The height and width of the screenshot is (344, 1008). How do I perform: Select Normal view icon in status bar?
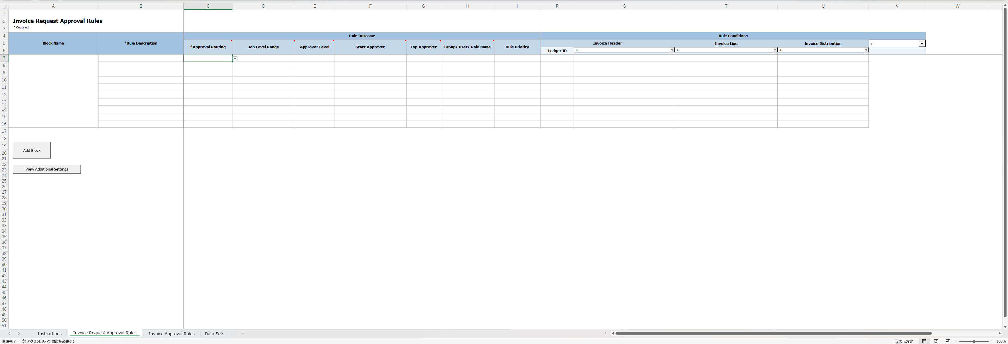tap(924, 341)
